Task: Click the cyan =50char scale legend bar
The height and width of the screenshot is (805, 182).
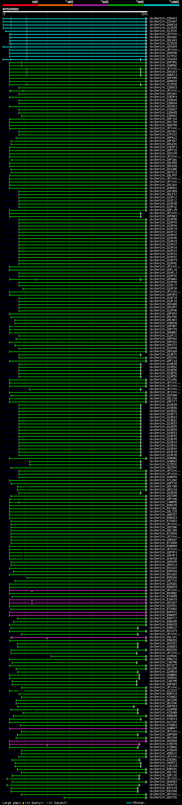Action: click(x=129, y=803)
